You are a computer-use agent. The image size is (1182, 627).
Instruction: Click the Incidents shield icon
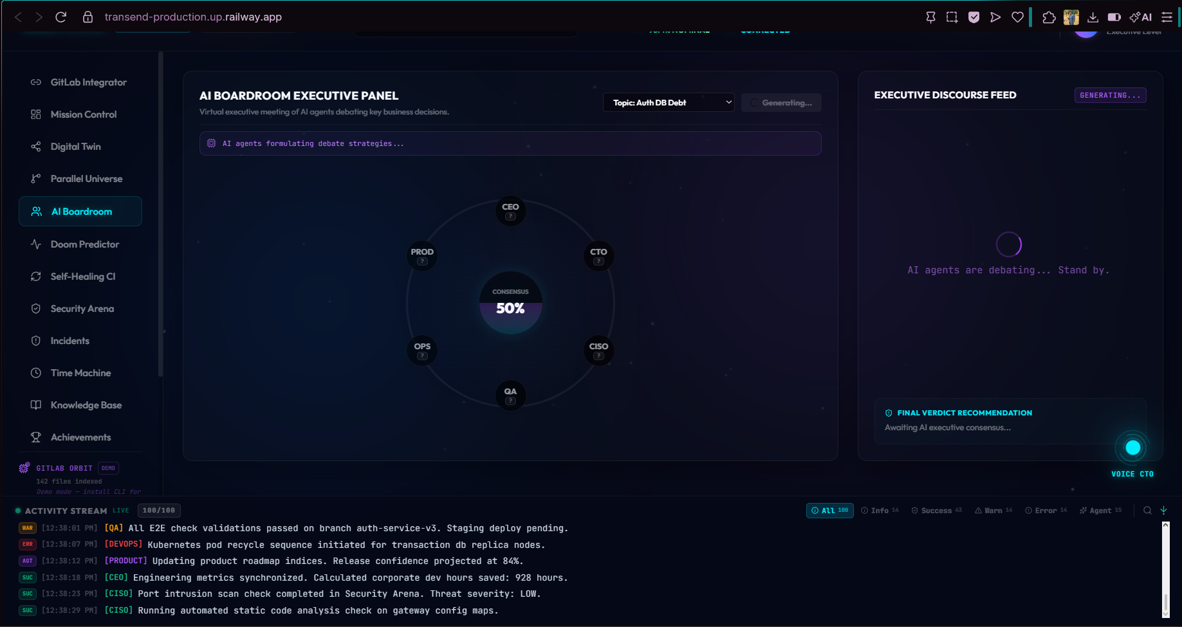tap(36, 341)
